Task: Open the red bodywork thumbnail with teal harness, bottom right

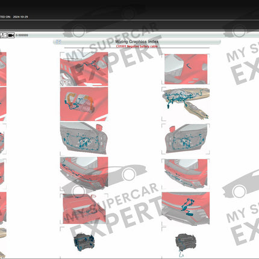Action: [186, 208]
